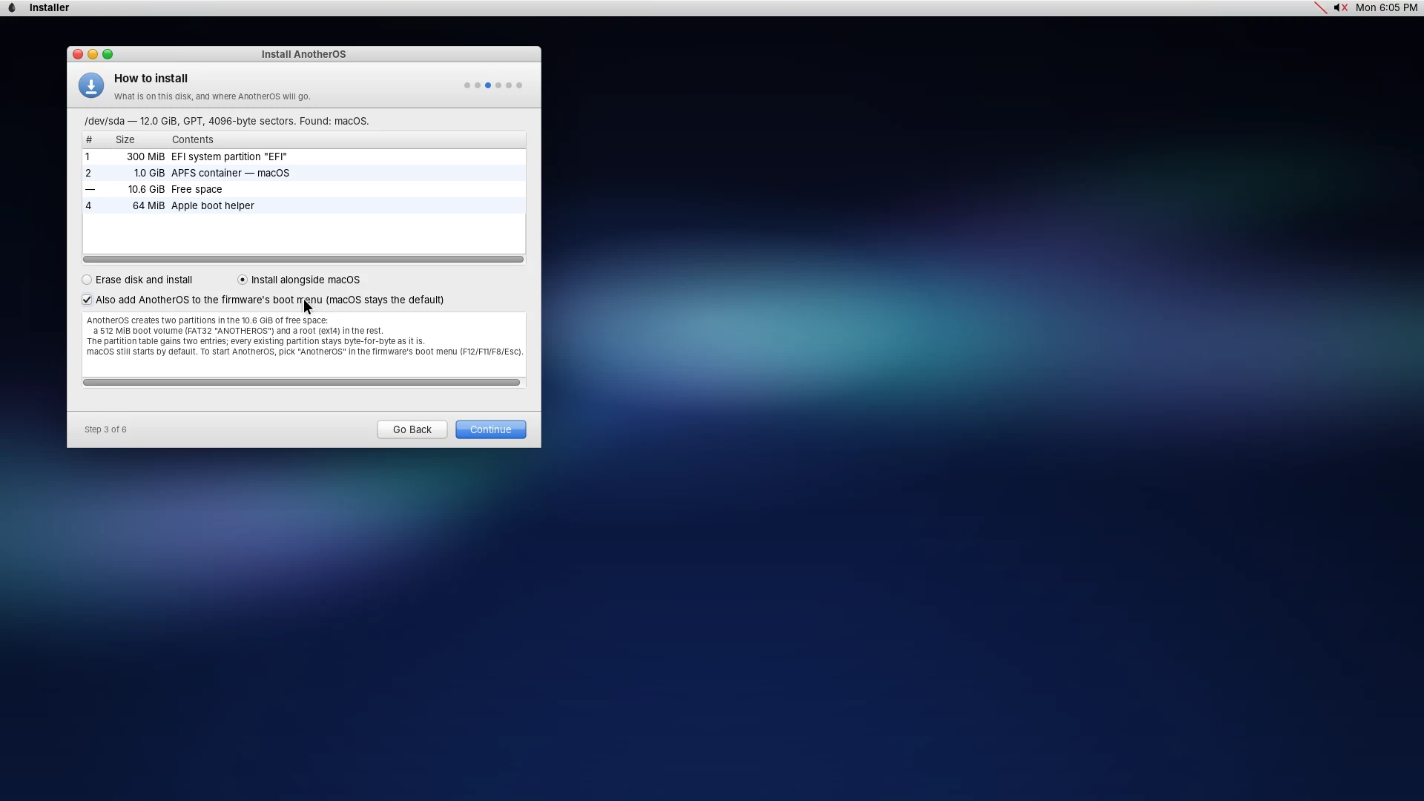This screenshot has width=1424, height=801.
Task: Click the Install AnotherOS title bar text
Action: click(303, 54)
